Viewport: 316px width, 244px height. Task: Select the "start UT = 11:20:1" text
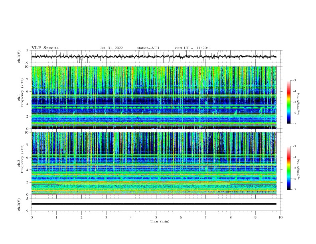tap(193, 48)
